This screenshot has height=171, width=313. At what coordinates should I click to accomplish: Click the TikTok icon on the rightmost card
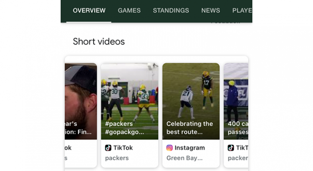(231, 148)
